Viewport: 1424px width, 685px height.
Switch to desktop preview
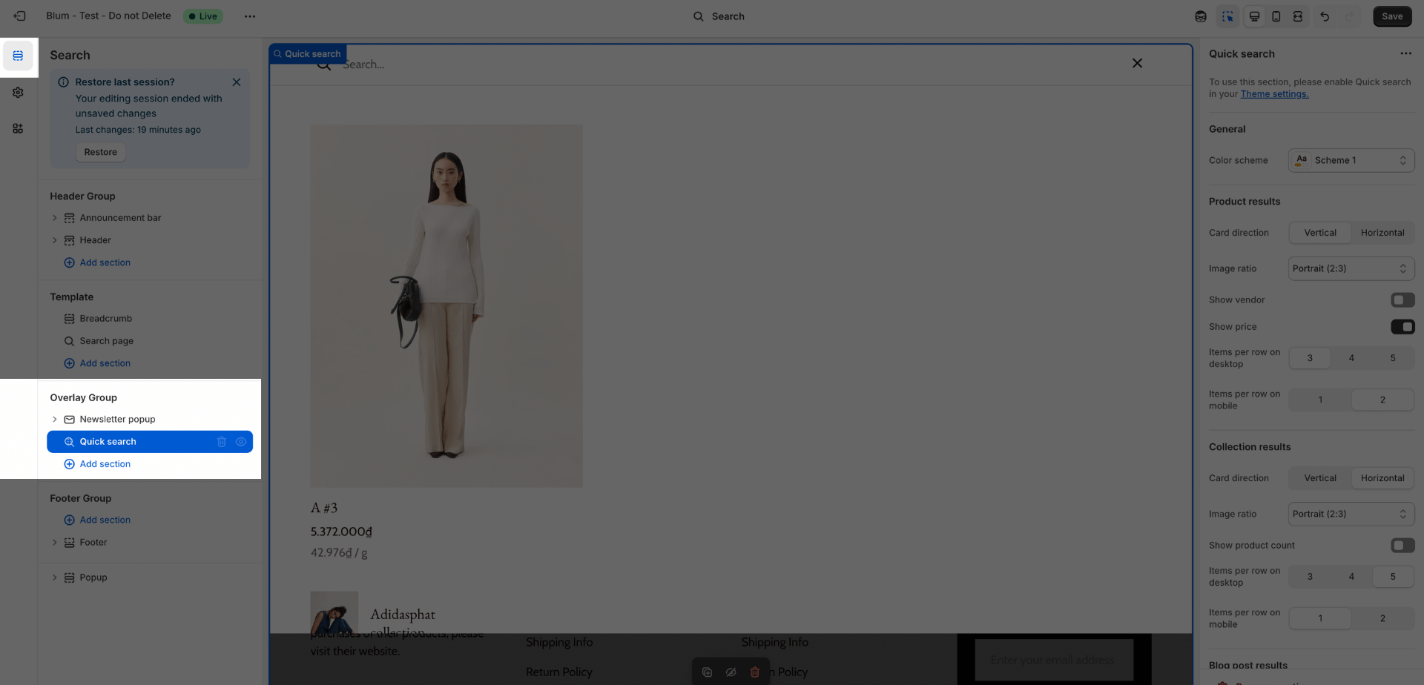[1254, 16]
